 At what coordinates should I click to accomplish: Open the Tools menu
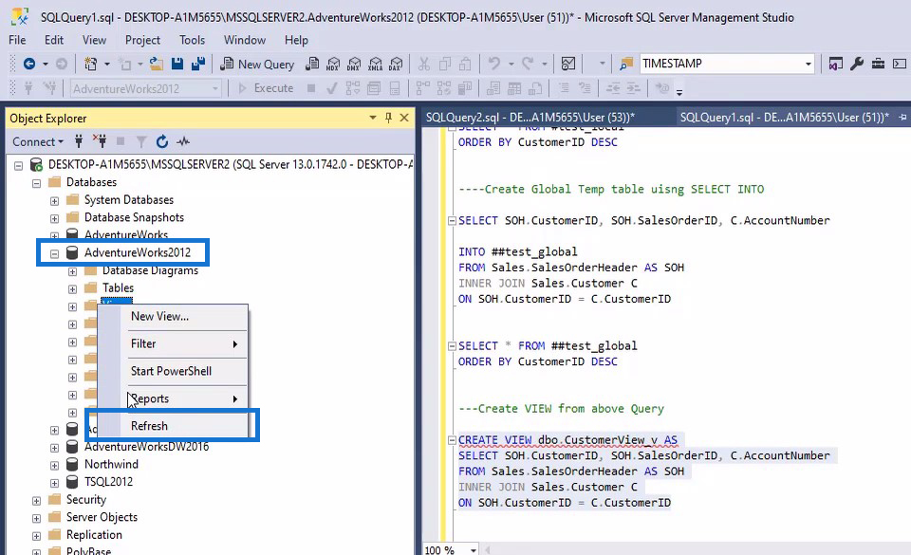tap(192, 40)
